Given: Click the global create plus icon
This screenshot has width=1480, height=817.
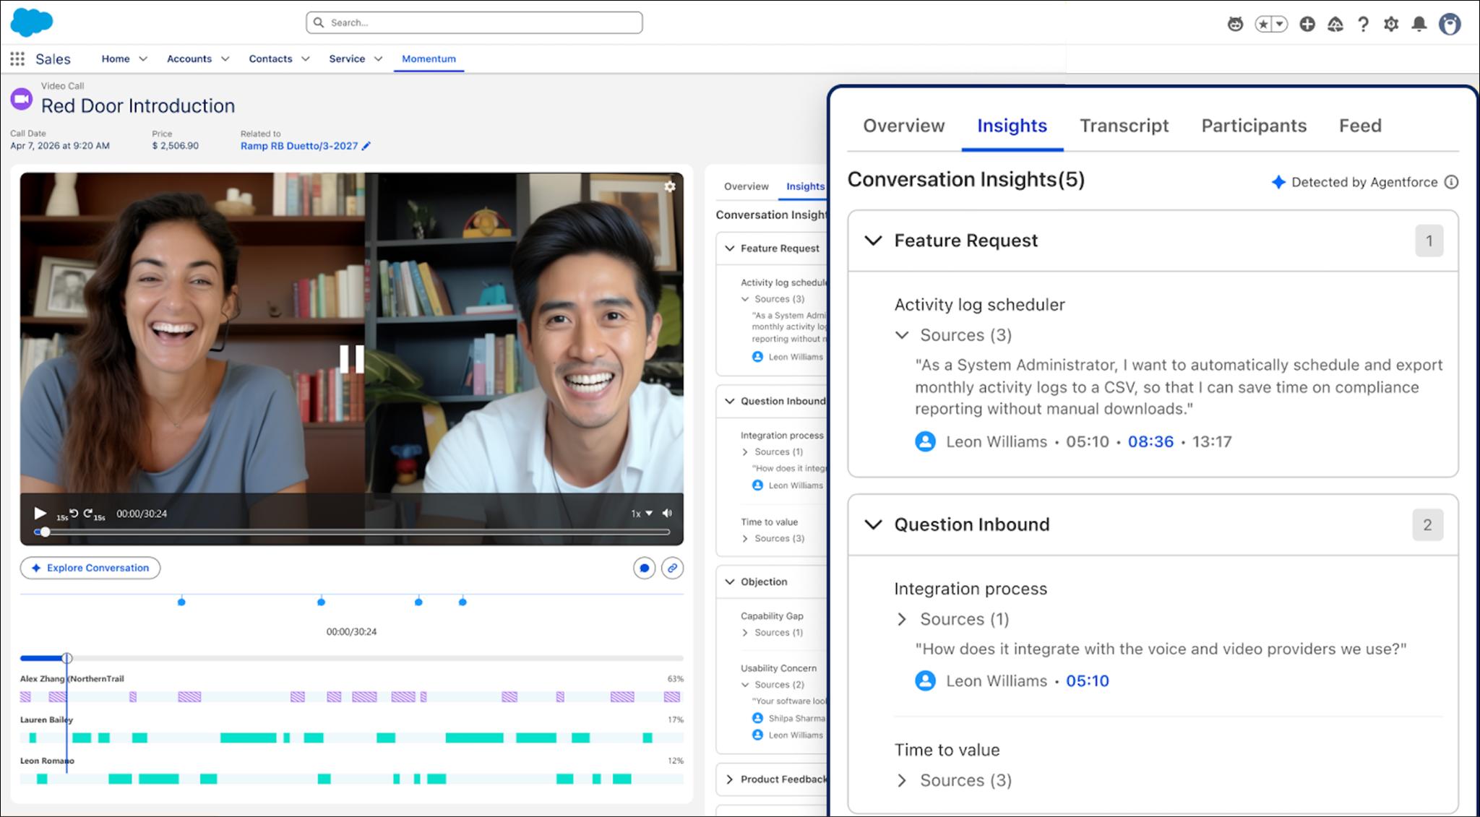Looking at the screenshot, I should coord(1307,24).
